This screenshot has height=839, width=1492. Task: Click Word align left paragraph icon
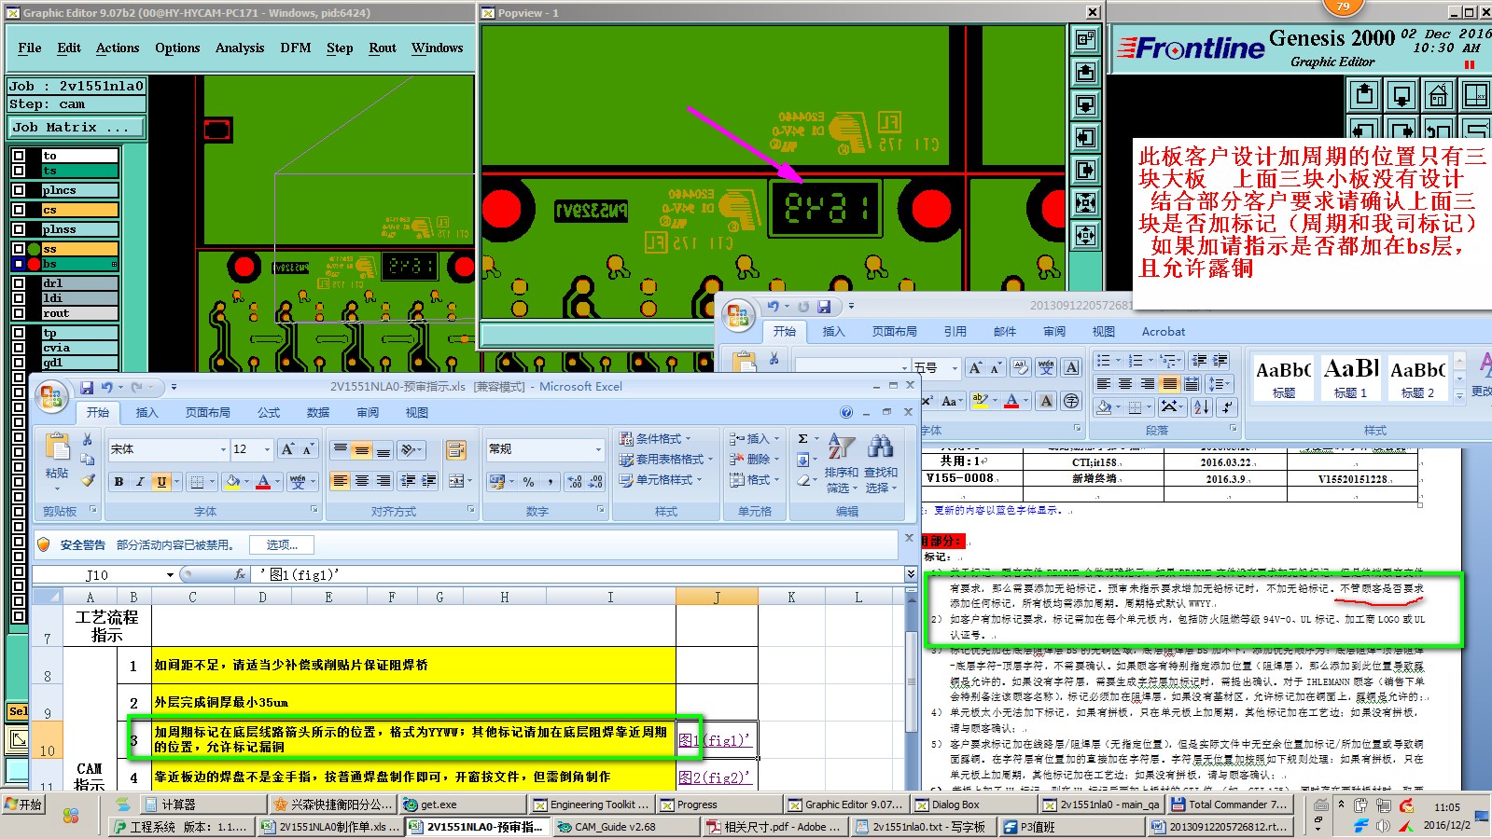click(x=1104, y=384)
